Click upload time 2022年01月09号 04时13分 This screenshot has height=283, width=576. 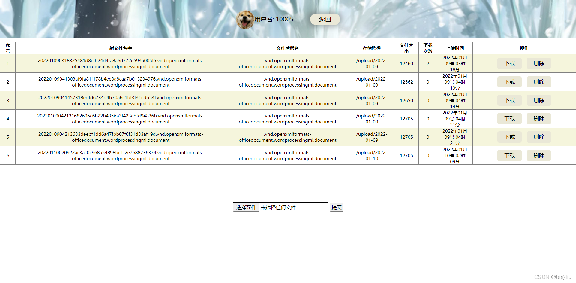[455, 82]
